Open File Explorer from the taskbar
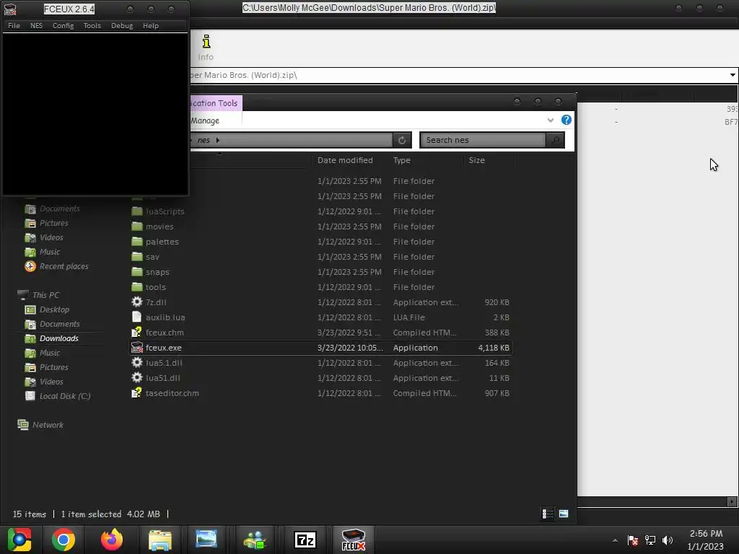 click(x=160, y=540)
